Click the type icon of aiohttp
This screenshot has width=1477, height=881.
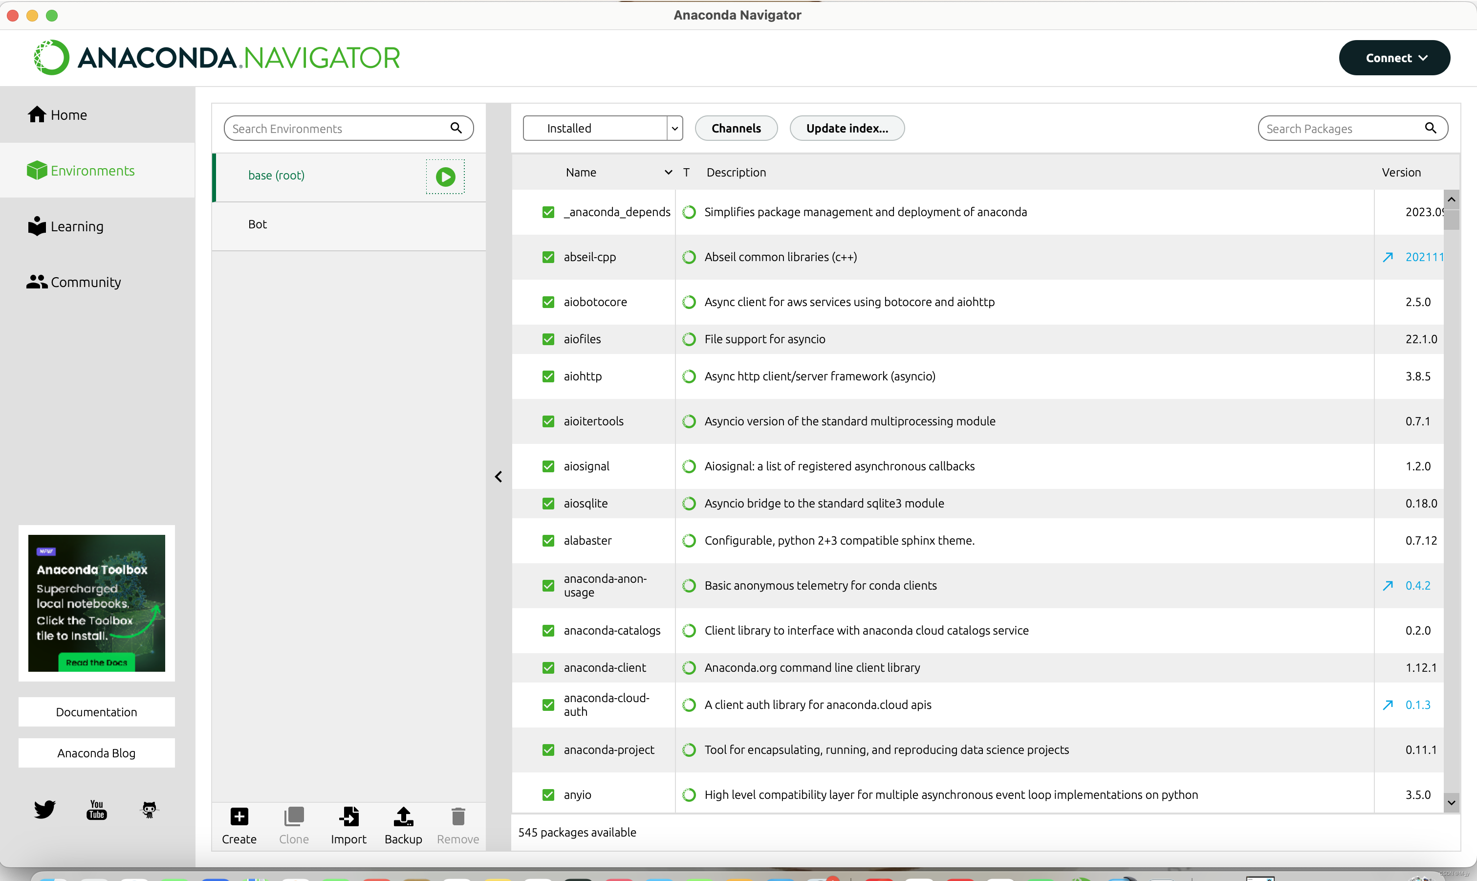tap(689, 376)
